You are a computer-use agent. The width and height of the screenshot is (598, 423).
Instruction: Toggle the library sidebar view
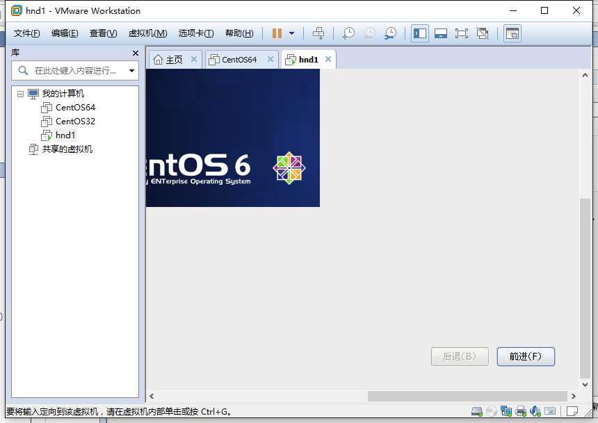pos(420,33)
